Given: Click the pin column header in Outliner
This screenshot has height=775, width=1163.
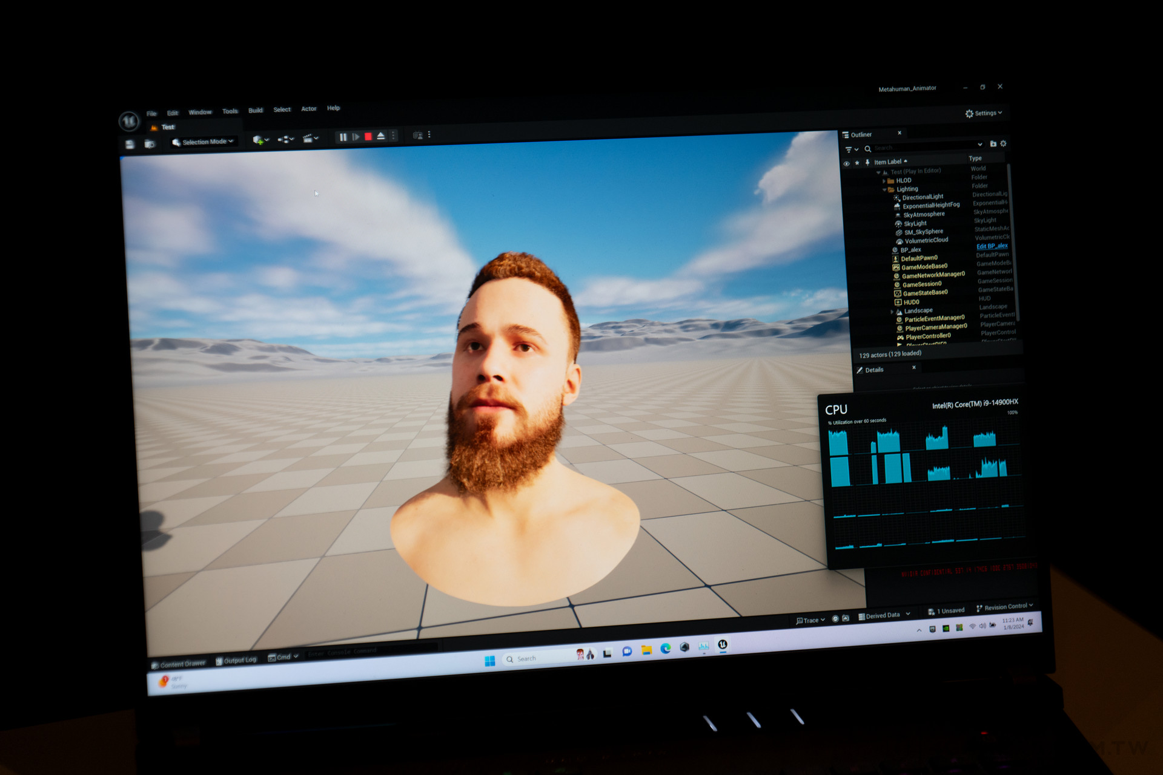Looking at the screenshot, I should (x=867, y=162).
